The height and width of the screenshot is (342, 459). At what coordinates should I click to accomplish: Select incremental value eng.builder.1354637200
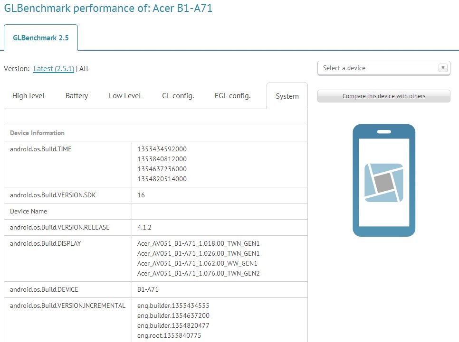[173, 316]
